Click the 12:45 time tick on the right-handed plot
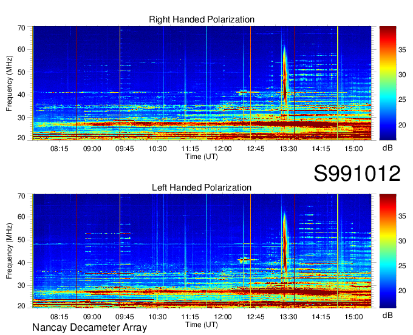 click(x=256, y=149)
